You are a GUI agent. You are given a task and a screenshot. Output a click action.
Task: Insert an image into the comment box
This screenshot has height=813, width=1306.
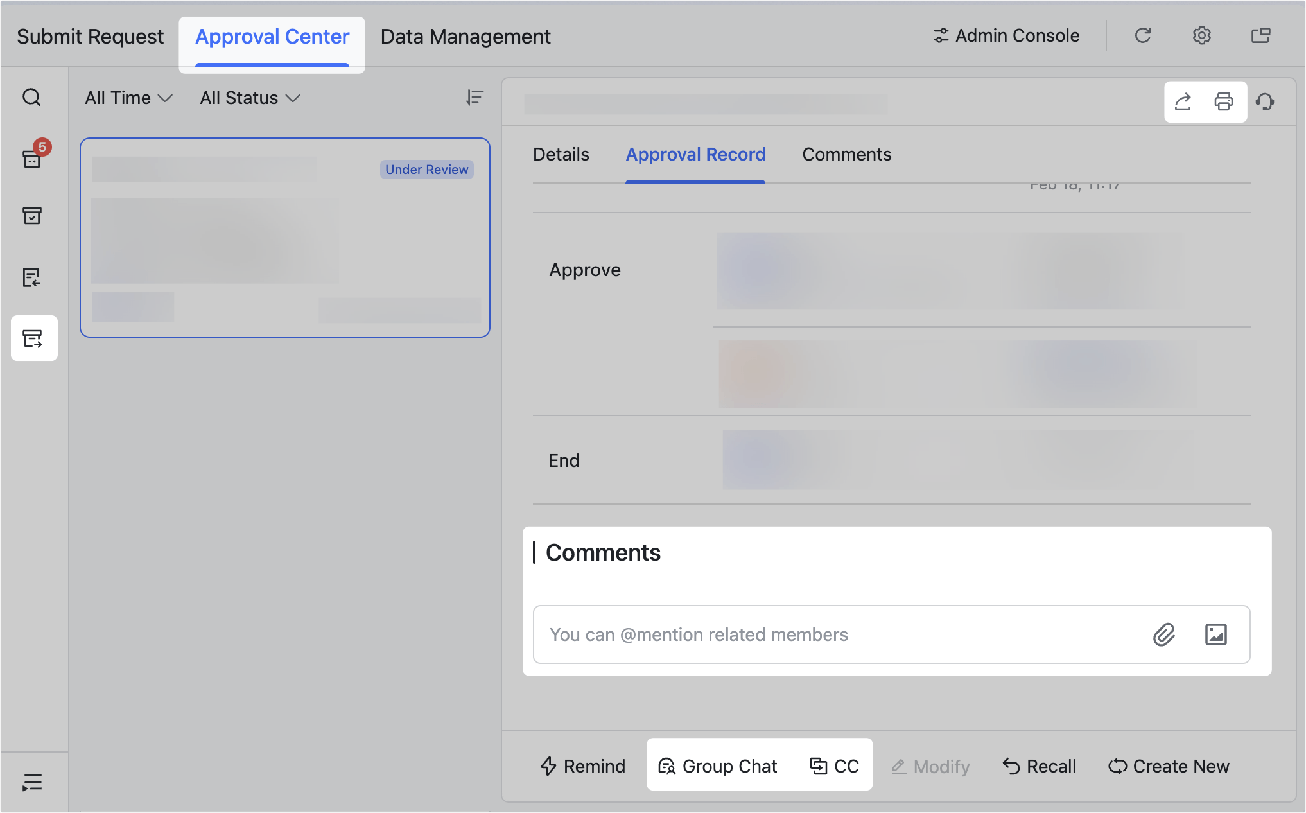coord(1216,634)
